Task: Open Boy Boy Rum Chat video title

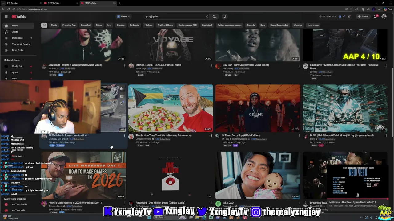Action: [246, 65]
